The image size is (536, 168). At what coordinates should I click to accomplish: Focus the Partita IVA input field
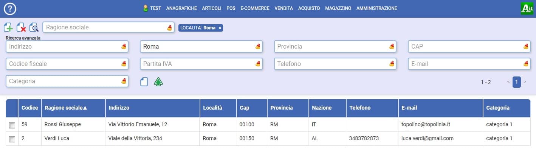coord(197,64)
